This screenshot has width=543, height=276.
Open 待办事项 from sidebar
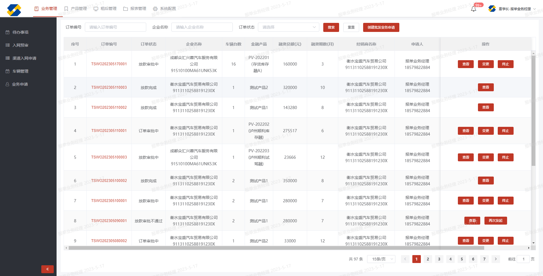click(x=20, y=32)
